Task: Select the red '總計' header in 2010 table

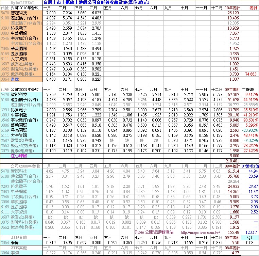Action: (x=253, y=8)
